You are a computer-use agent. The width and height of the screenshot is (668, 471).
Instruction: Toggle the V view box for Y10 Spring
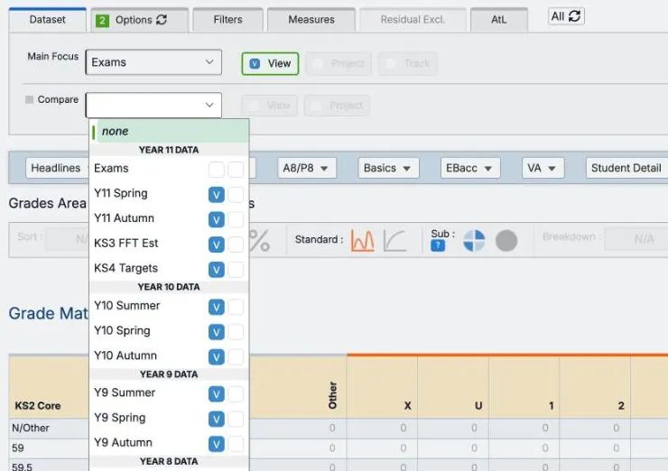click(x=217, y=332)
